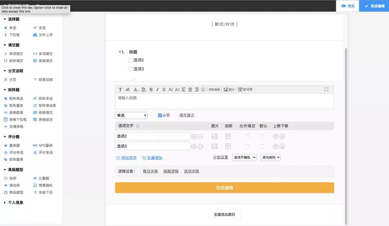Open the 说明 description icon for 选项3
389x226 pixels.
pos(228,146)
